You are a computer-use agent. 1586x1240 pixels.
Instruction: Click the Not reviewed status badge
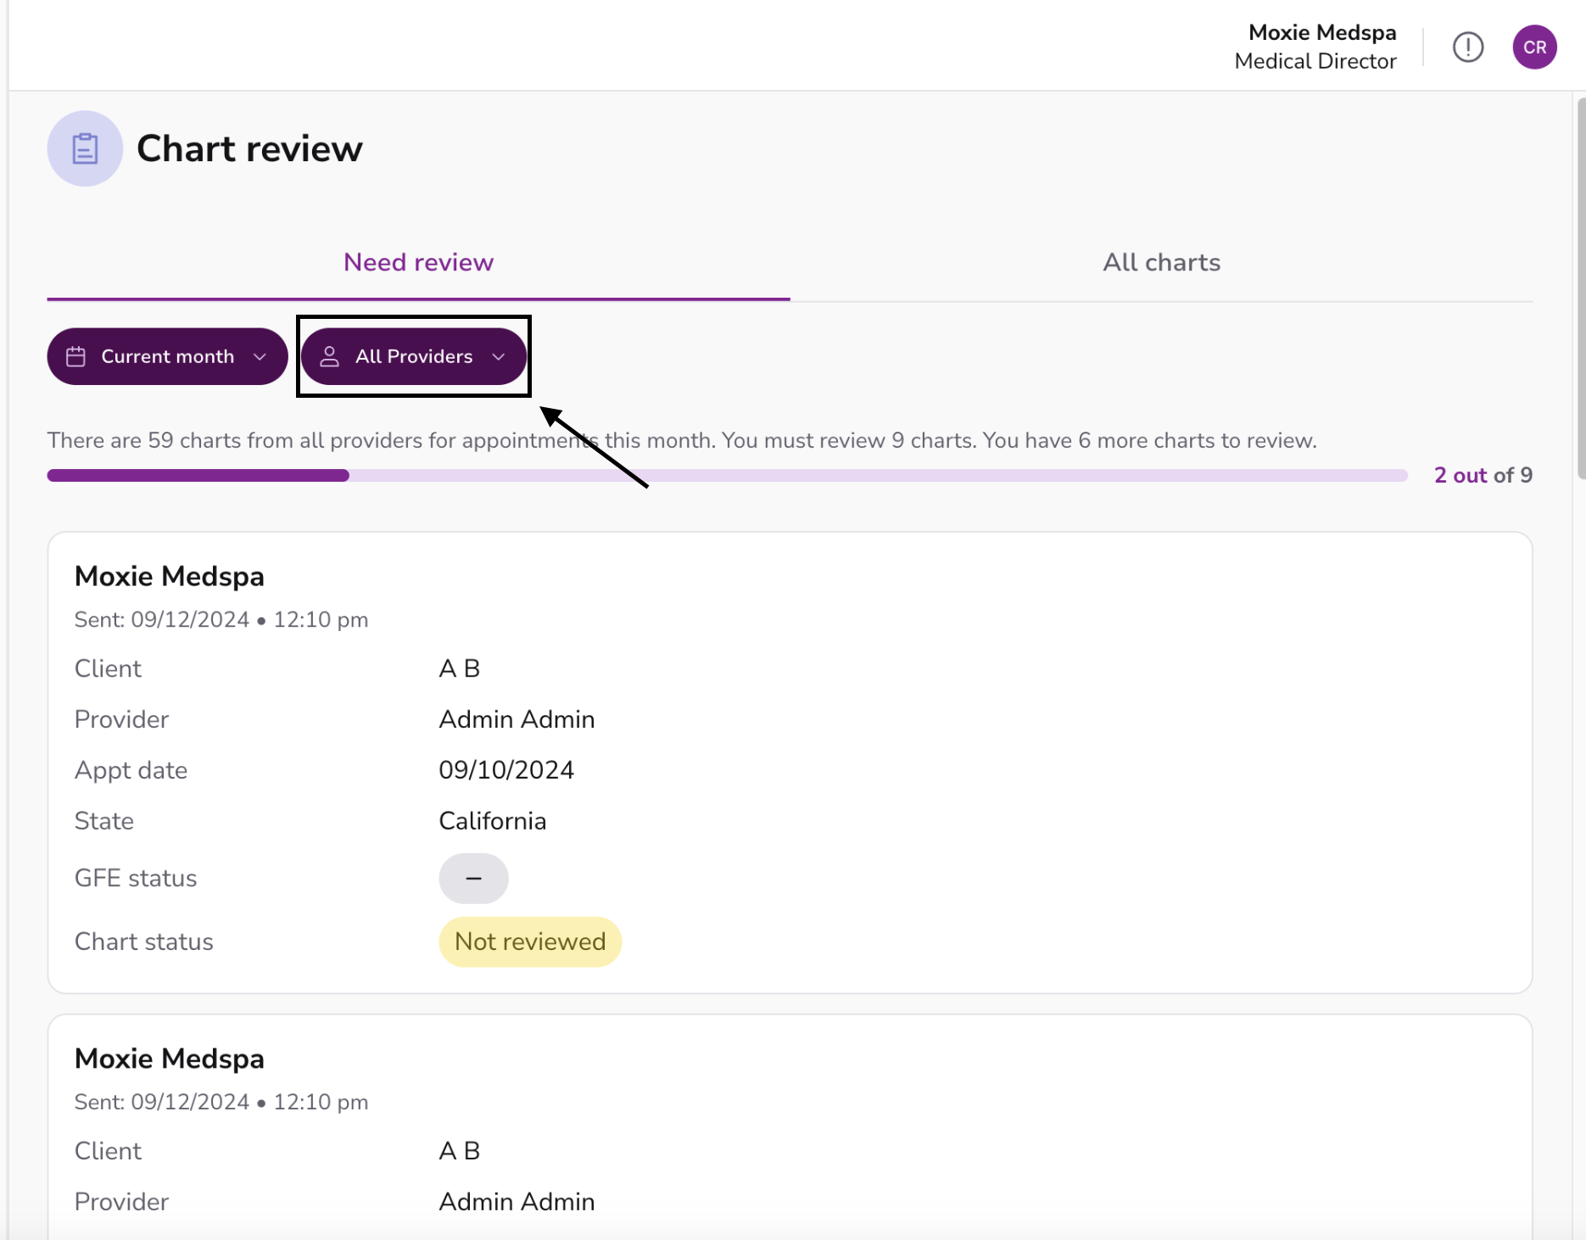(x=530, y=941)
